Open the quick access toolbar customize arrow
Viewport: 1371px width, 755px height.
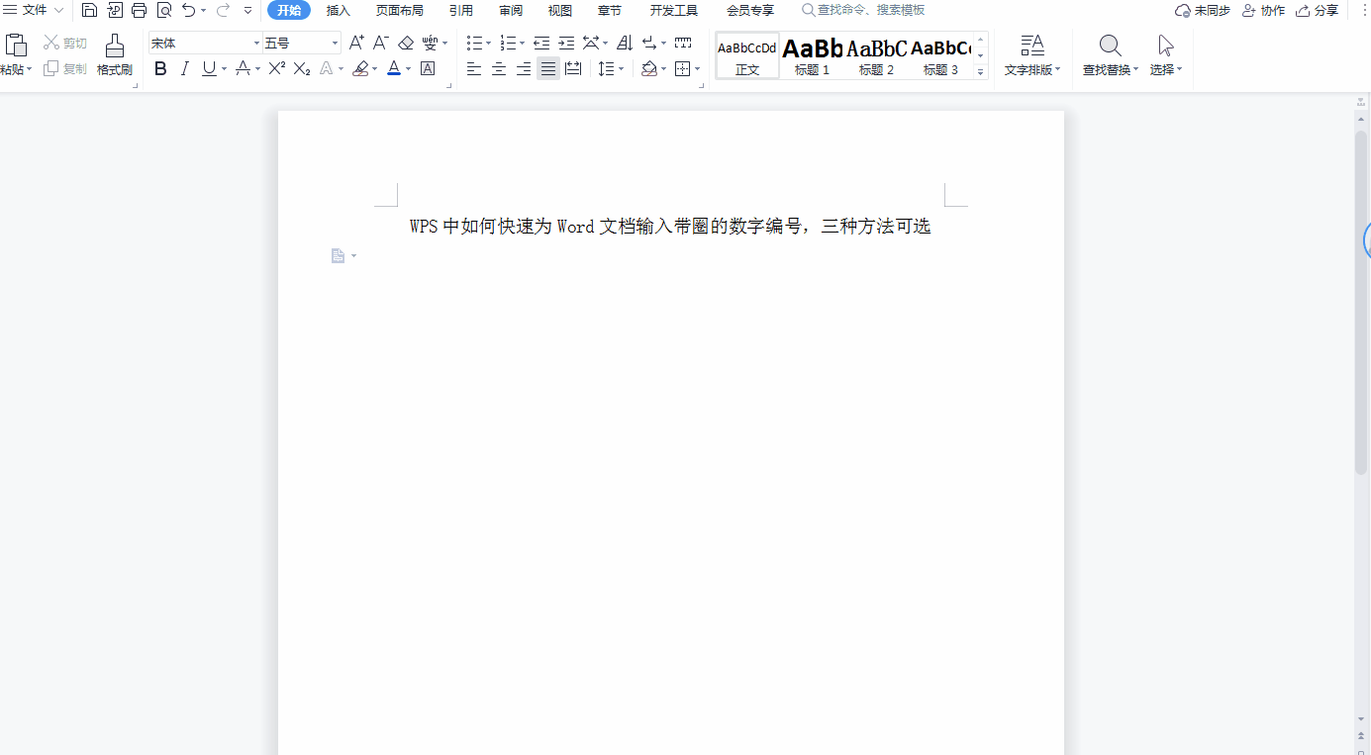point(247,11)
